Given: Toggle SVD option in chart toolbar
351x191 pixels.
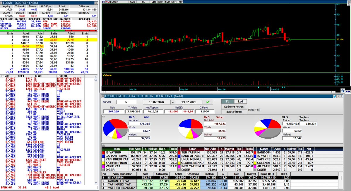Looking at the screenshot, I should pos(167,2).
